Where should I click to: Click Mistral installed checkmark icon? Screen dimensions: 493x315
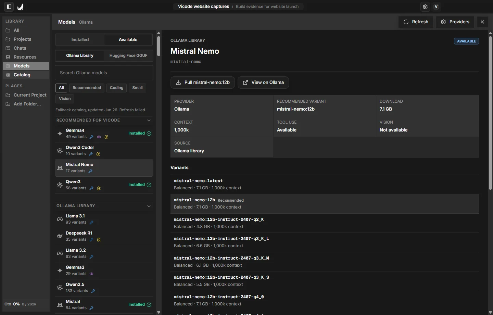click(x=149, y=305)
